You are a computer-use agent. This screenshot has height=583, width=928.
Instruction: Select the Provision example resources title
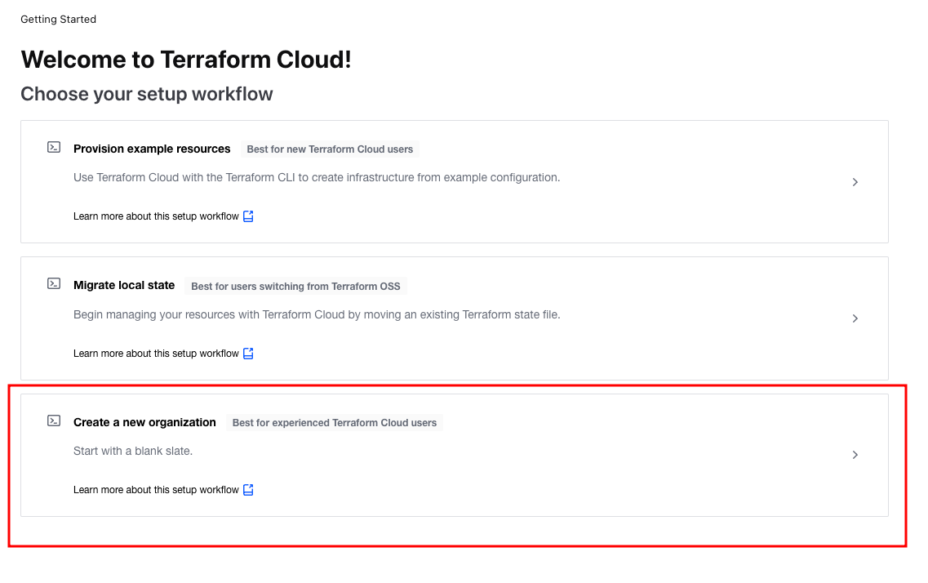152,149
